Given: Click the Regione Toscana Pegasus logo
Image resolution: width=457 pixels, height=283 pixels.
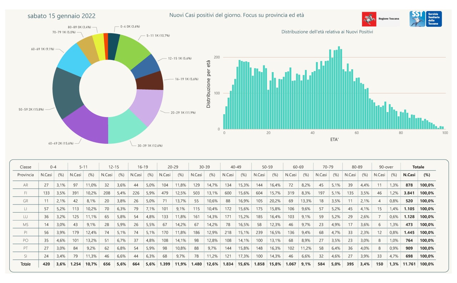Looking at the screenshot, I should (369, 19).
